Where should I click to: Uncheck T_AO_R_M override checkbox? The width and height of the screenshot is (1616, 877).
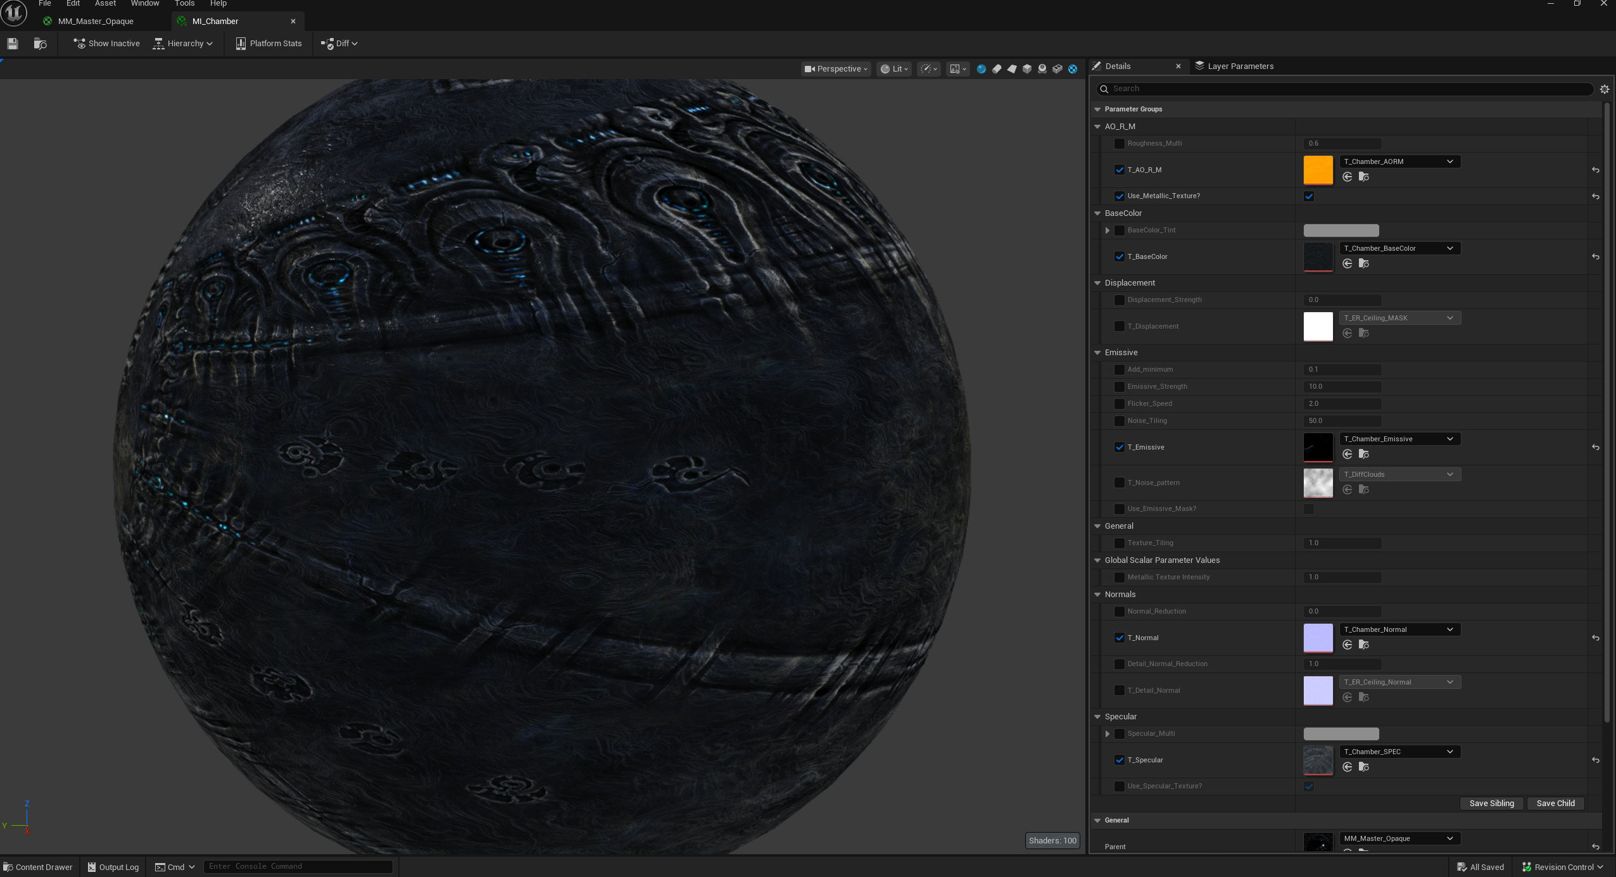pos(1119,170)
